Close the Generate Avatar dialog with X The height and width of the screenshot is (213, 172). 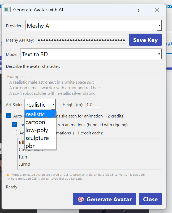[x=157, y=10]
